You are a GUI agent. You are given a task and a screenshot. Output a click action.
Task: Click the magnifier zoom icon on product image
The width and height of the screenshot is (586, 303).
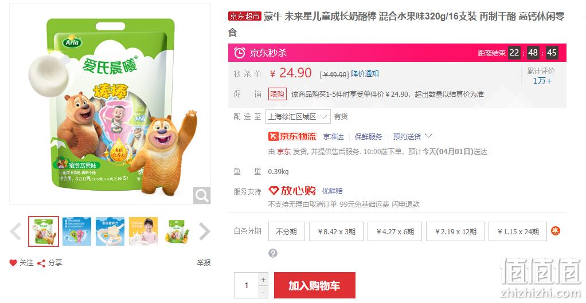coord(202,195)
